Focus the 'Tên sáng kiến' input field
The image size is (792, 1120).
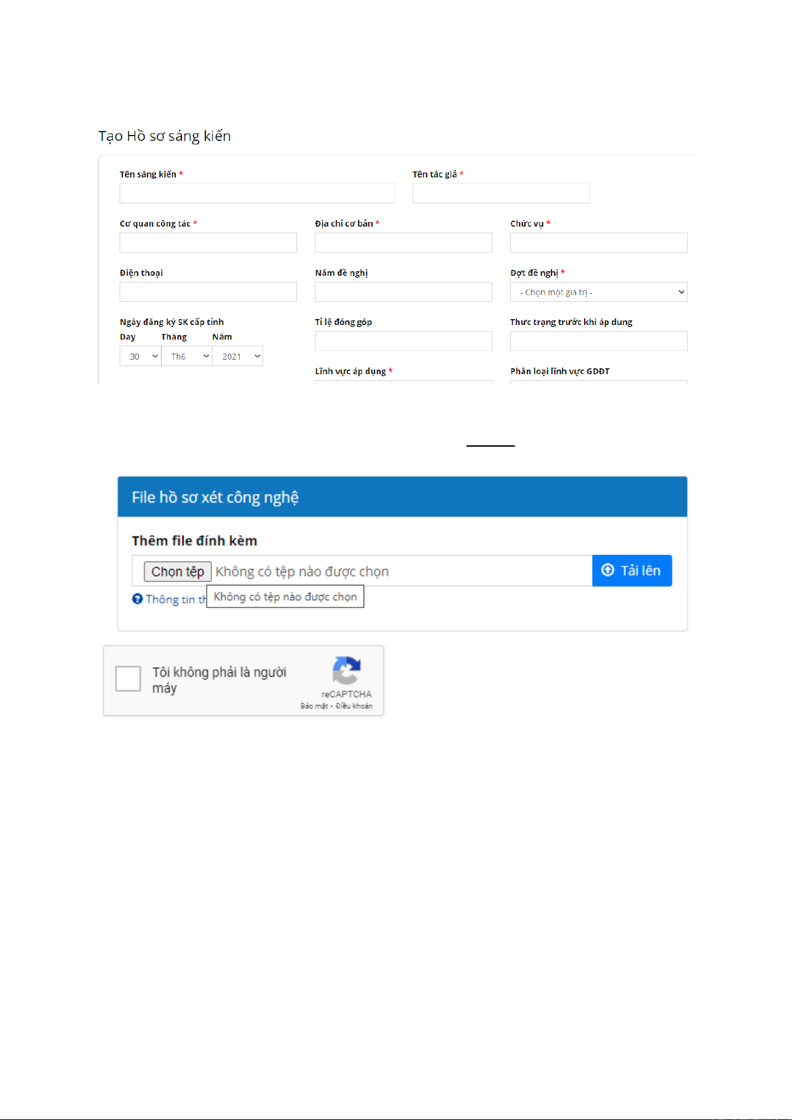click(x=257, y=193)
